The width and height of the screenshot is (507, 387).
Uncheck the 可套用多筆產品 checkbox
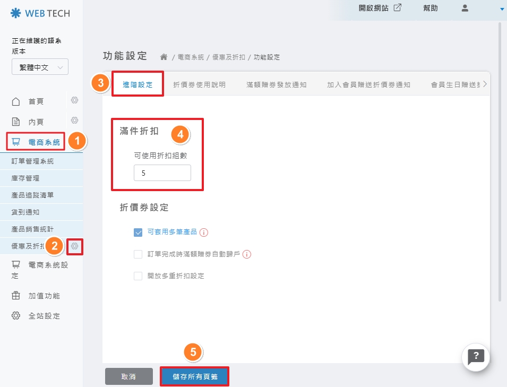pos(138,233)
